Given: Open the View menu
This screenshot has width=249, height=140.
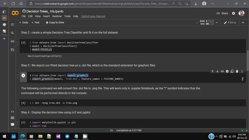Looking at the screenshot, I should click(38, 16).
